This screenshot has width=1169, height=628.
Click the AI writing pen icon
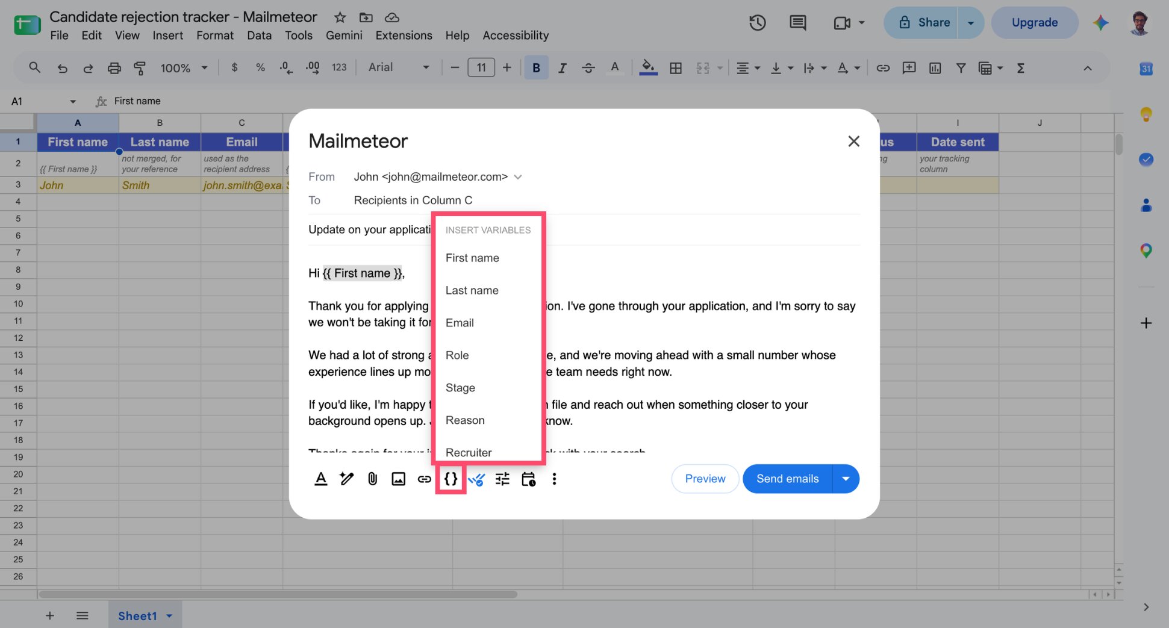coord(346,479)
